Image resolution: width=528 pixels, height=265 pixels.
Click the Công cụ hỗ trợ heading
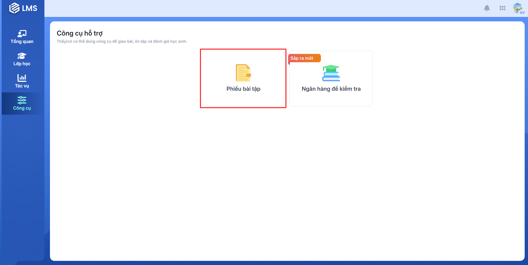click(x=80, y=33)
